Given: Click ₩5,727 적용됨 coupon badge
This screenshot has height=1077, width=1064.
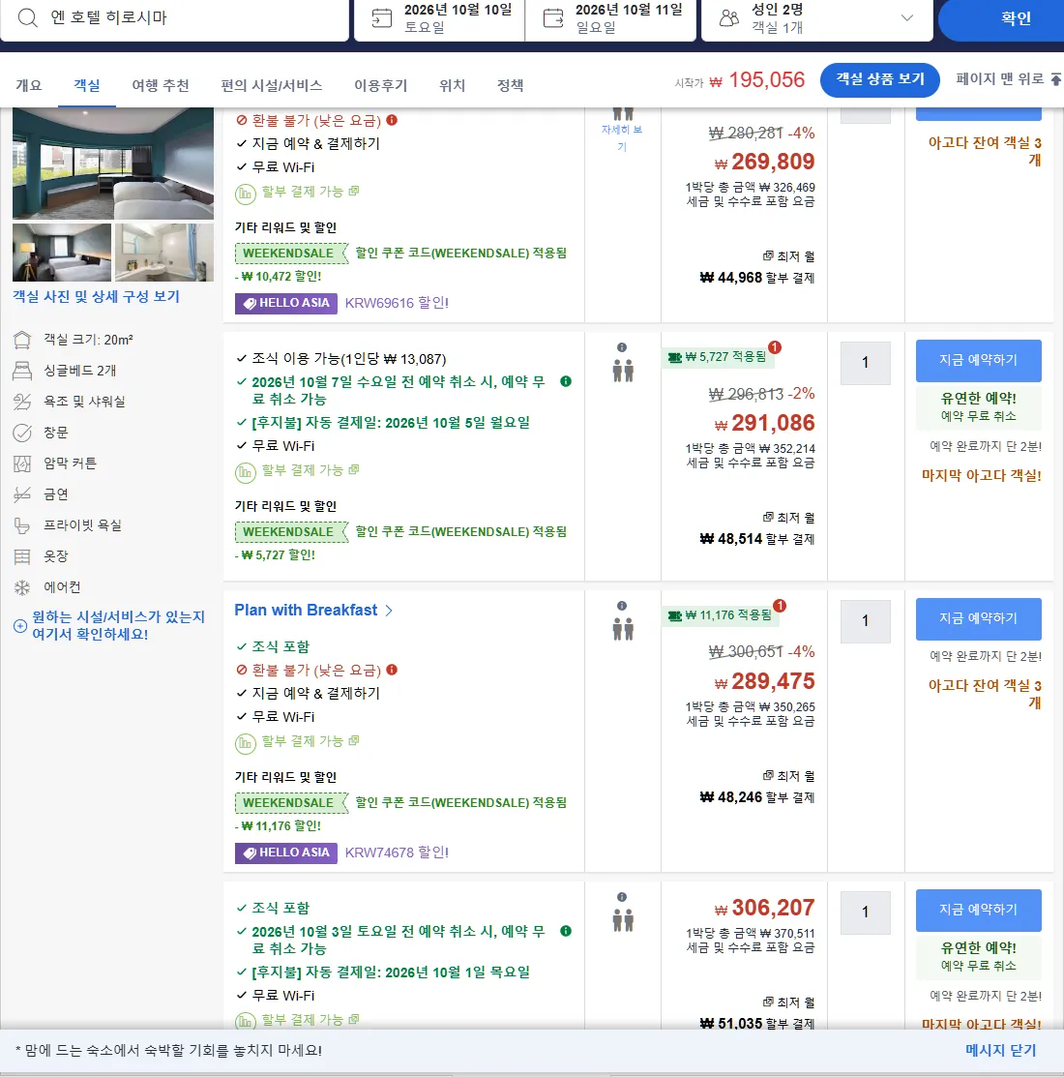Looking at the screenshot, I should pos(716,356).
